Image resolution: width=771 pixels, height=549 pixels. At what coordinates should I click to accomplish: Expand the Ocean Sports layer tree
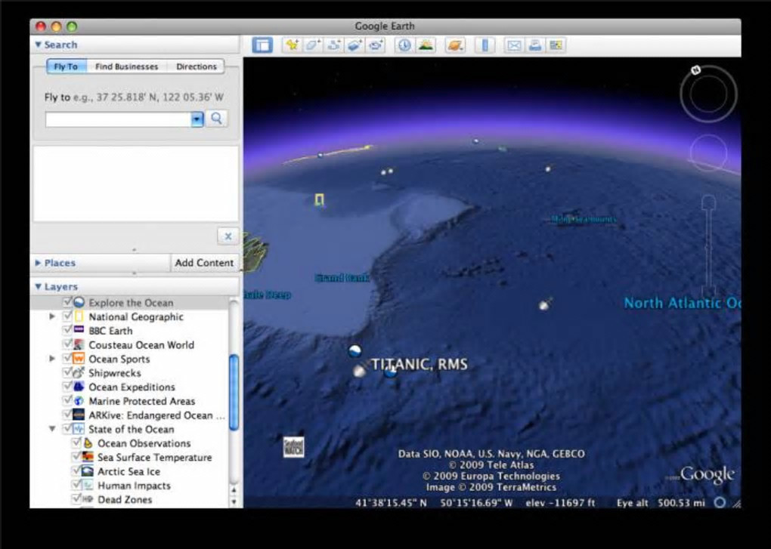click(52, 359)
